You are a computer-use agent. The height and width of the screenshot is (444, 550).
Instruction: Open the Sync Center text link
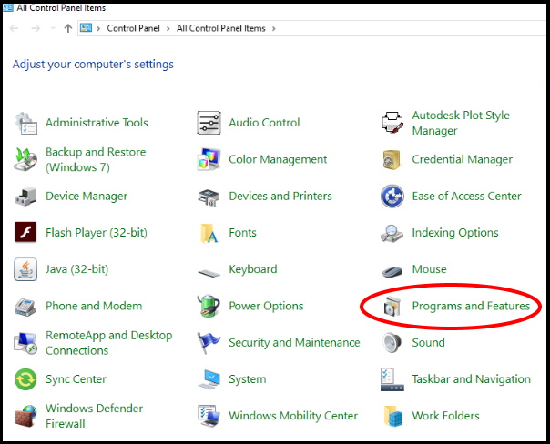pos(76,379)
